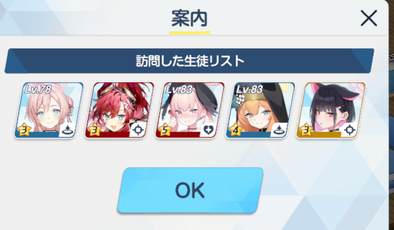Click the support role icon on orange-haired student

279,130
